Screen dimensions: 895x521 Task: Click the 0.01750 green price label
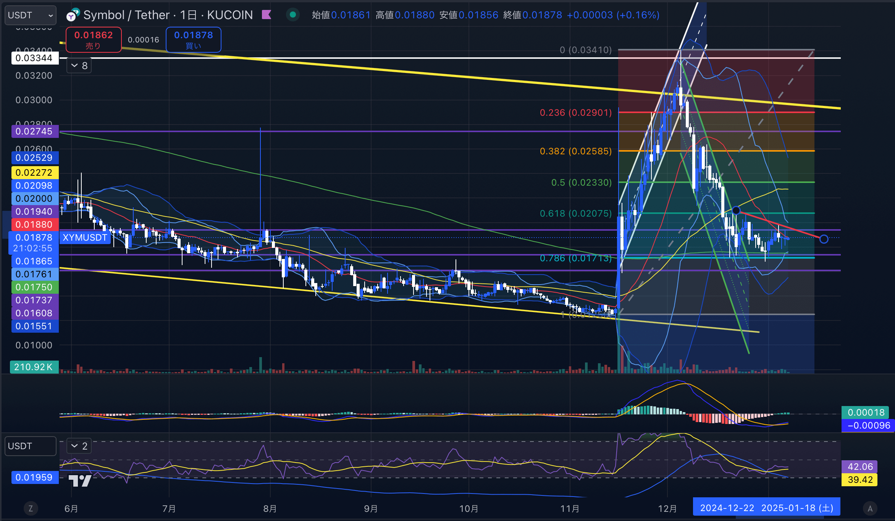35,287
